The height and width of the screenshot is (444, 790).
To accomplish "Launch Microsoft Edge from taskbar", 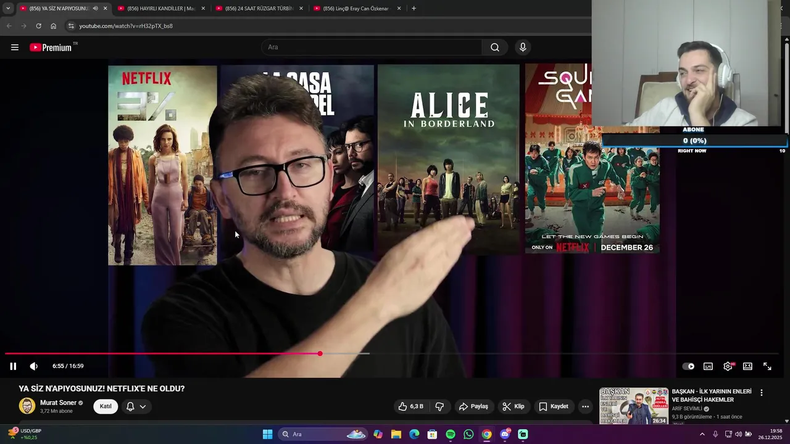I will 414,434.
